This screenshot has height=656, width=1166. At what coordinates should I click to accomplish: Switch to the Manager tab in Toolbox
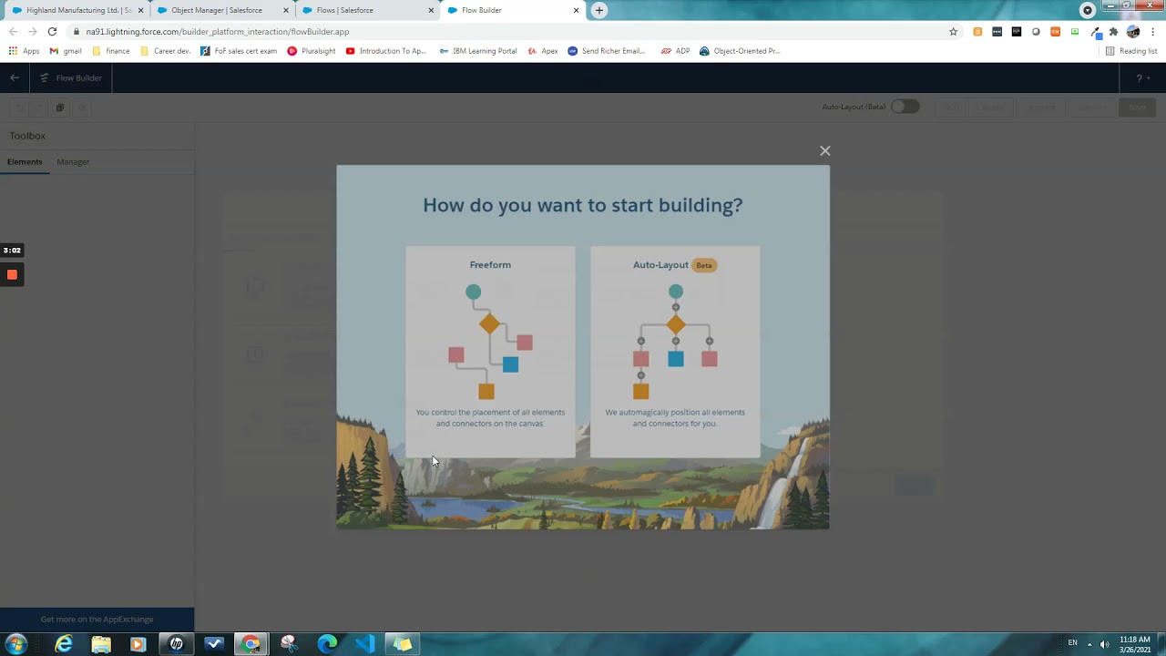(x=73, y=162)
